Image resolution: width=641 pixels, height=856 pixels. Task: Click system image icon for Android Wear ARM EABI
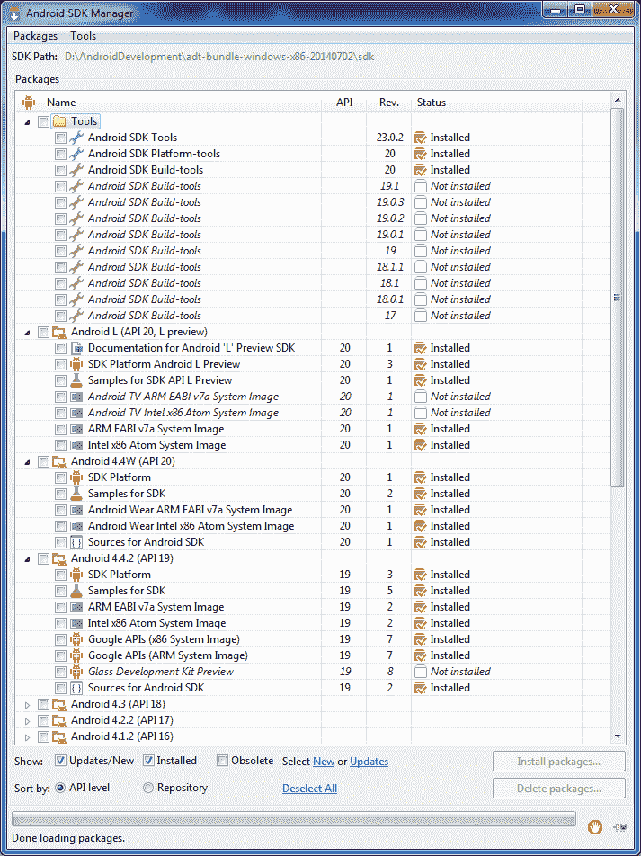[76, 510]
